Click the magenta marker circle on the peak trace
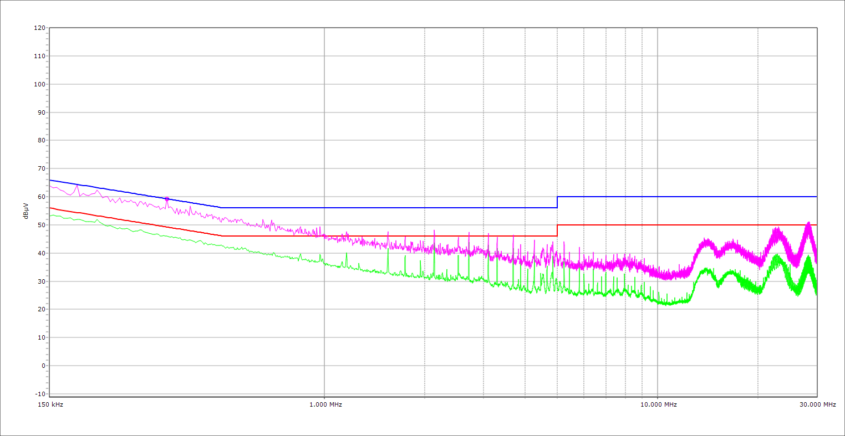The image size is (845, 436). 167,199
